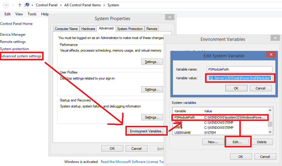Go to Control Panel Home
The width and height of the screenshot is (282, 166).
[x=16, y=23]
